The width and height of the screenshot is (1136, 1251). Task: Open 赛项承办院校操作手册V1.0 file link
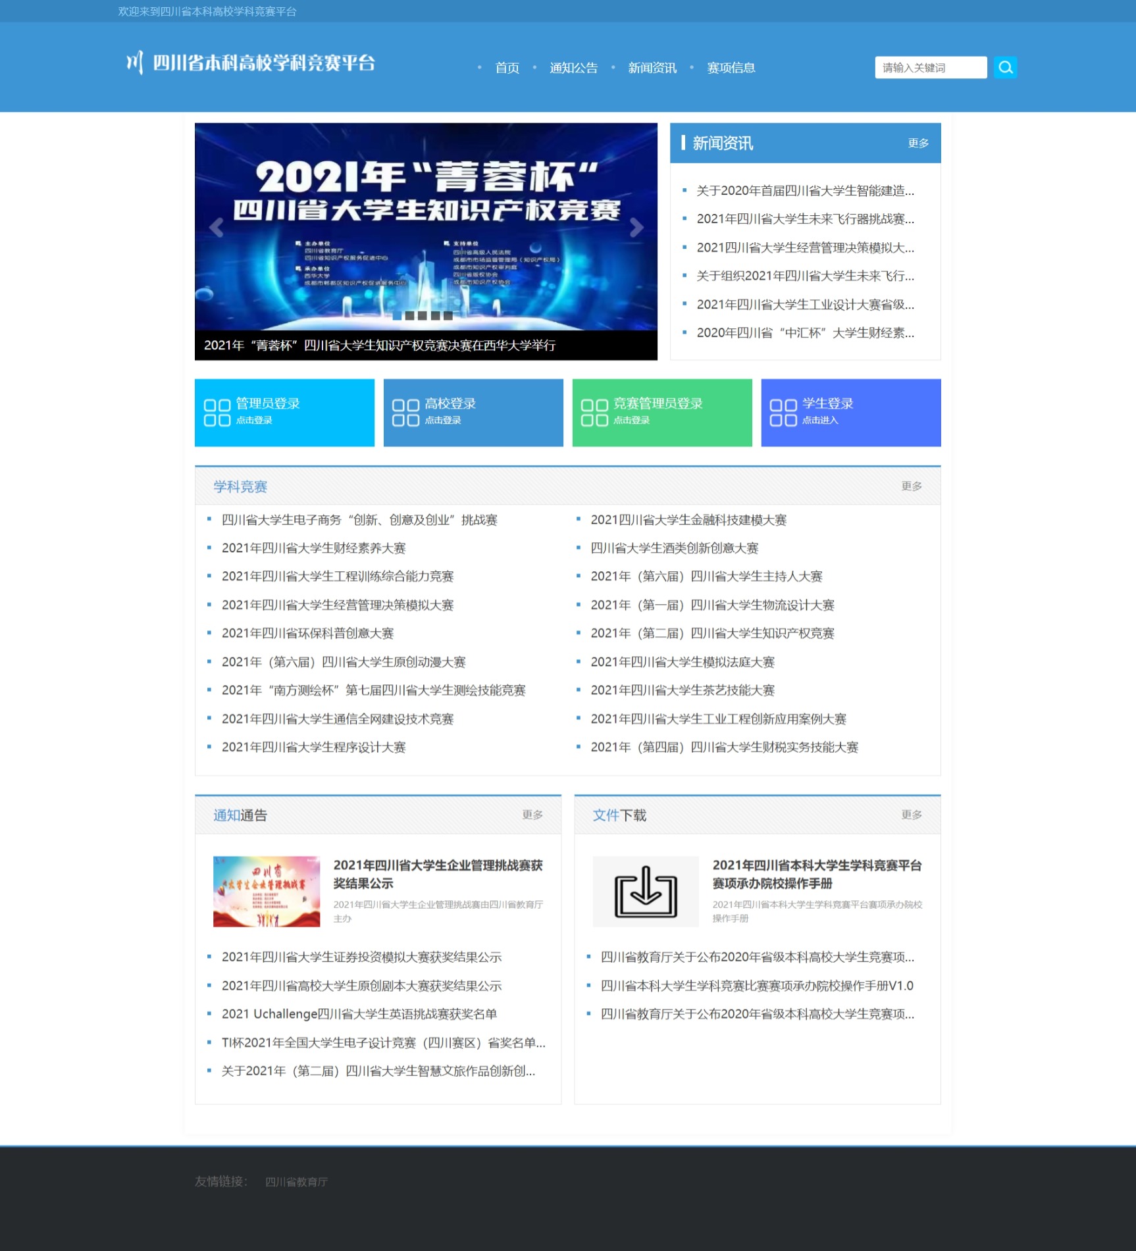pyautogui.click(x=757, y=986)
